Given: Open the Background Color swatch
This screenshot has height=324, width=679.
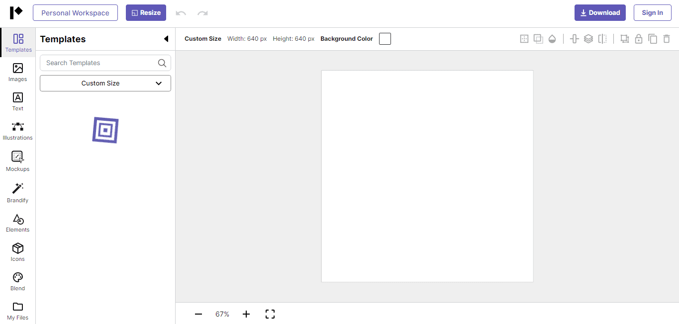Looking at the screenshot, I should pos(385,38).
